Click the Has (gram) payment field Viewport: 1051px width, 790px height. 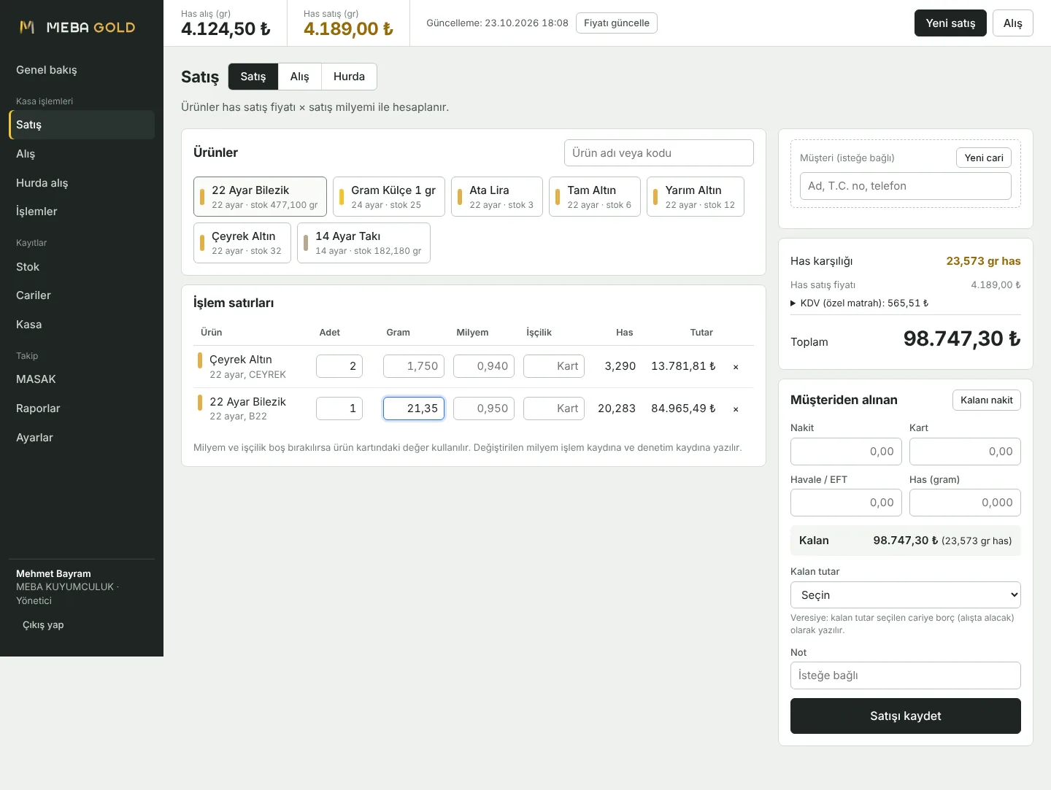click(965, 503)
